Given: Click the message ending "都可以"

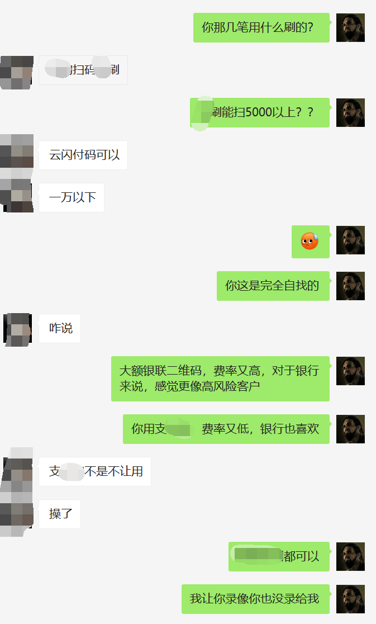Looking at the screenshot, I should 279,556.
